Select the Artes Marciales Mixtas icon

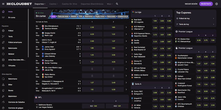tap(3, 60)
